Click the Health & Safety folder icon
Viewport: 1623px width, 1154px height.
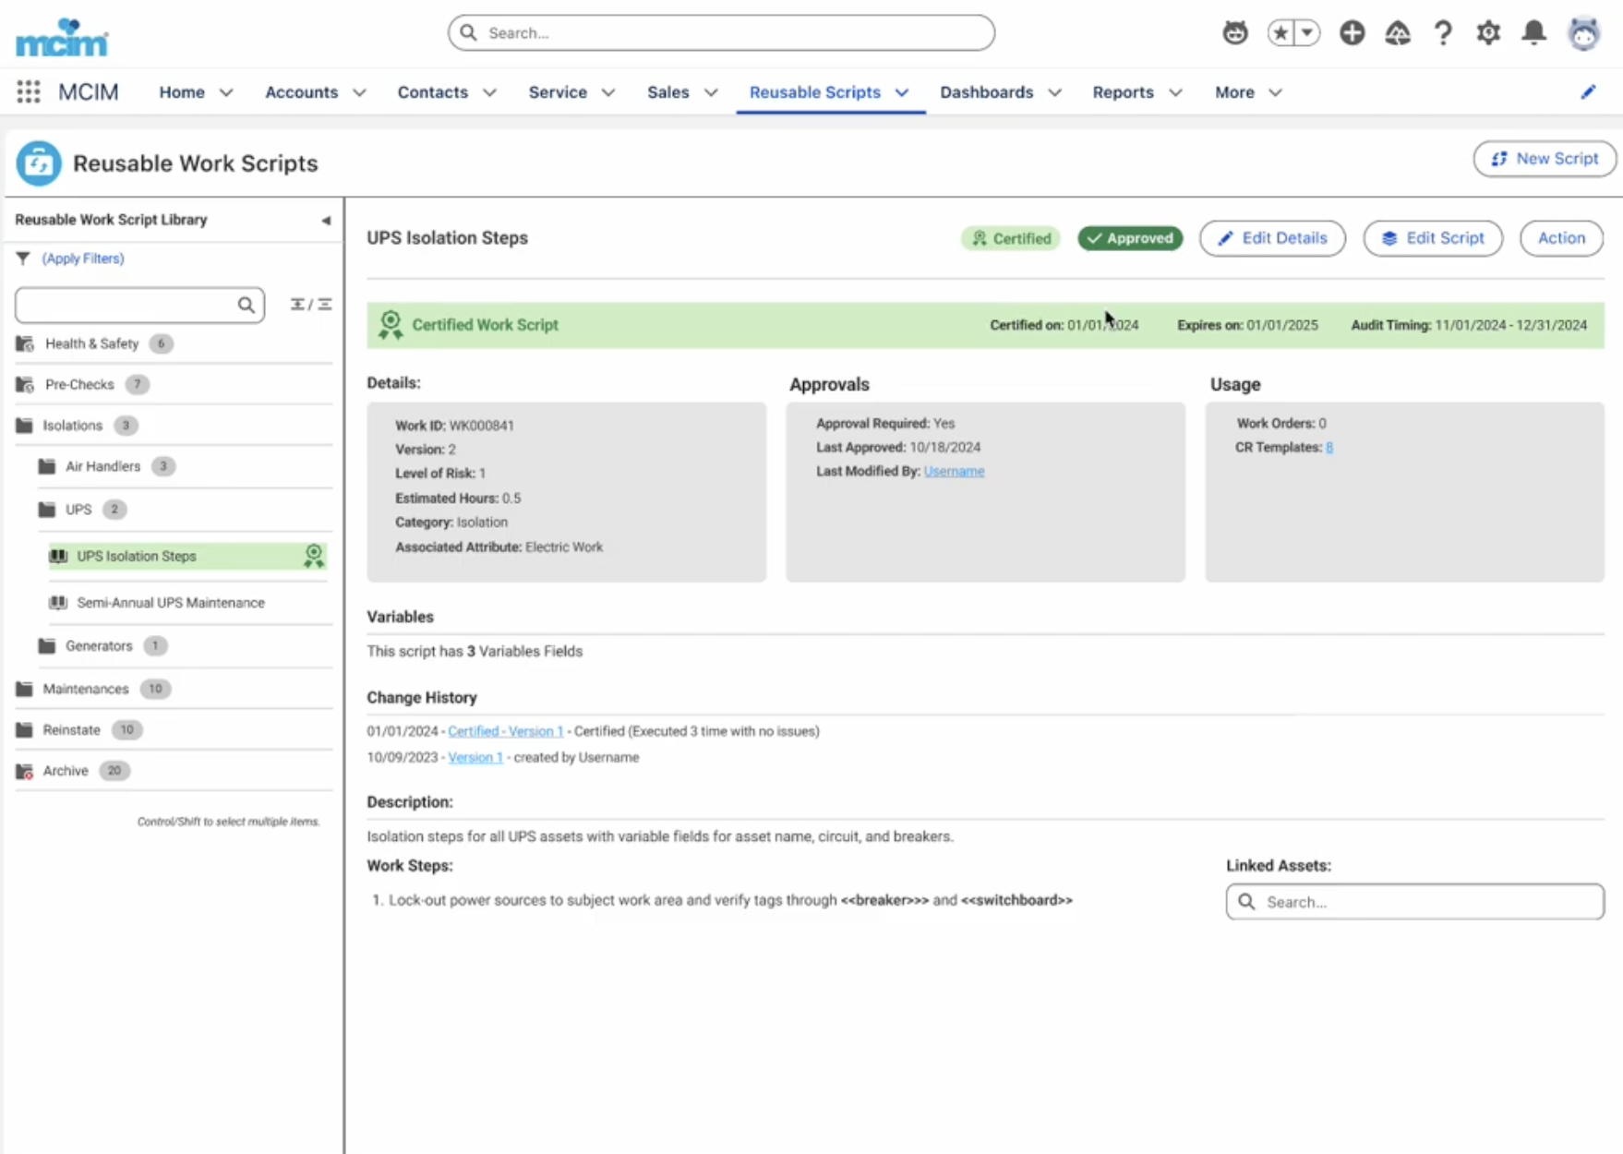pyautogui.click(x=25, y=344)
